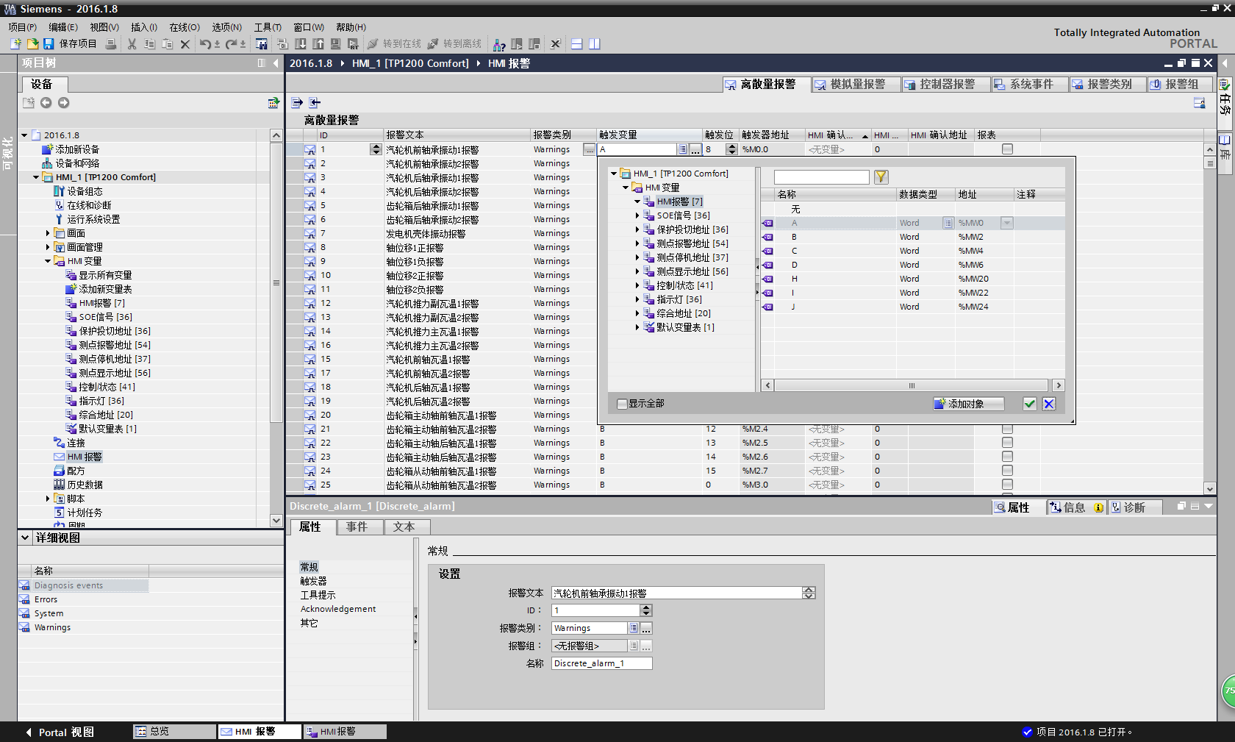Open the 总览 taskbar button
Viewport: 1235px width, 742px height.
click(x=173, y=732)
